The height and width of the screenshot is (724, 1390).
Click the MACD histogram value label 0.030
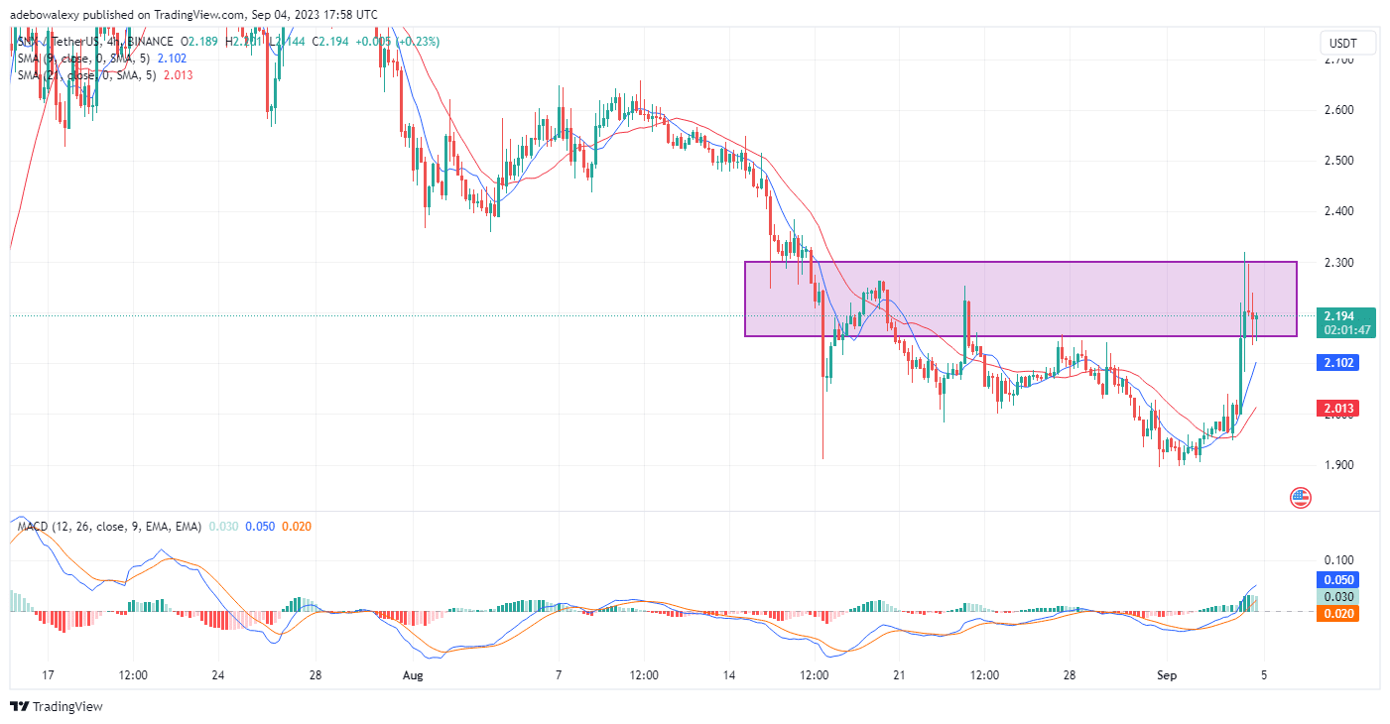(1336, 597)
